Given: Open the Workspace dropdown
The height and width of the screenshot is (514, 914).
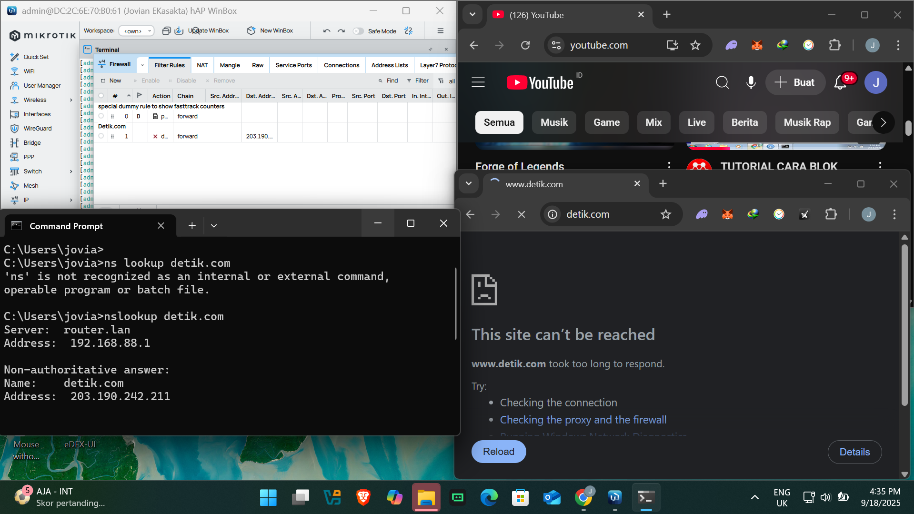Looking at the screenshot, I should pyautogui.click(x=137, y=31).
